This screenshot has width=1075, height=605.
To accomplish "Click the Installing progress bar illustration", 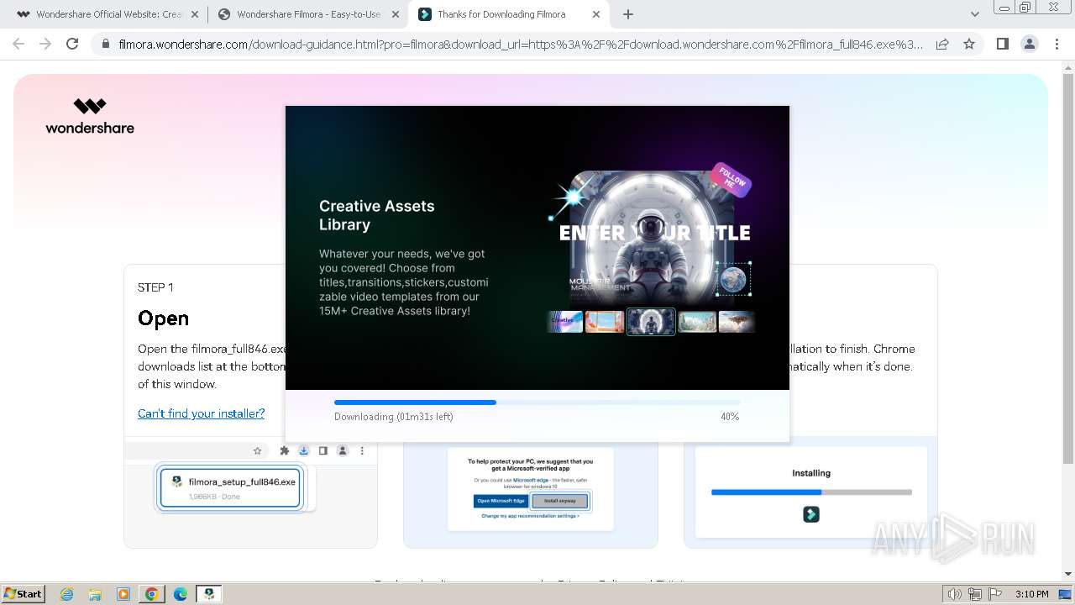I will [811, 492].
